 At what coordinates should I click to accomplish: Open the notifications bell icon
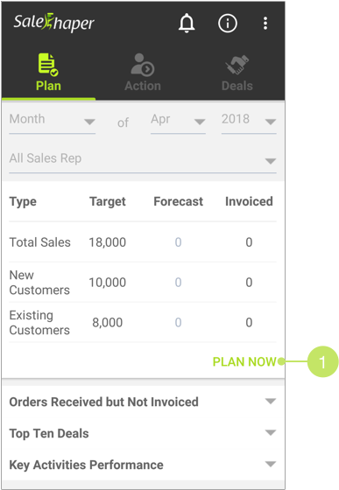click(187, 23)
